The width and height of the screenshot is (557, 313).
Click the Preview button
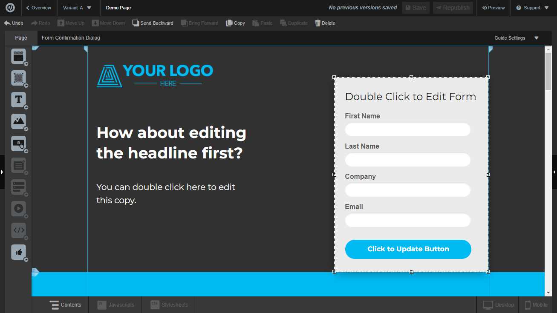coord(494,8)
